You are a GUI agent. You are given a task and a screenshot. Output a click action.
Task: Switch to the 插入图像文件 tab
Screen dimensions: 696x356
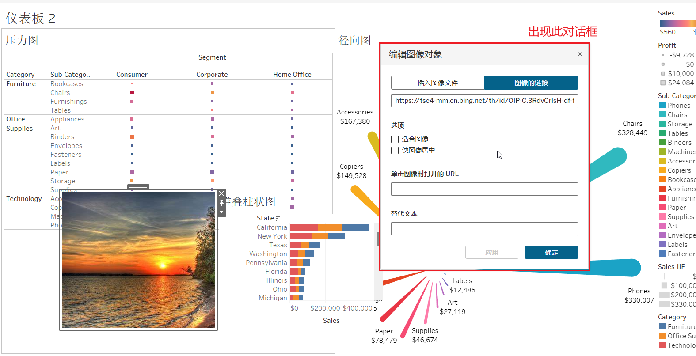pyautogui.click(x=437, y=83)
